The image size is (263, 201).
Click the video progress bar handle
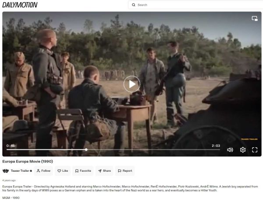click(x=86, y=149)
